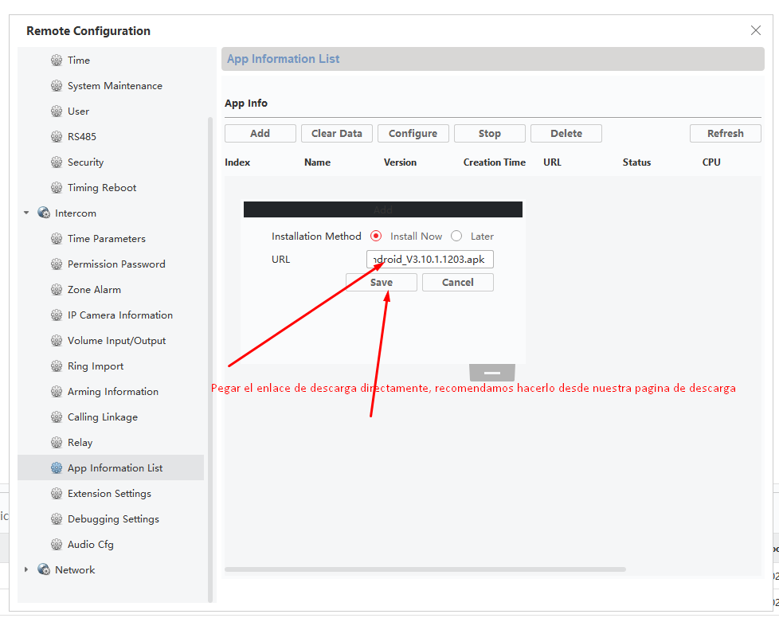Click the blue gear icon of App Information List
This screenshot has width=779, height=618.
(x=57, y=468)
